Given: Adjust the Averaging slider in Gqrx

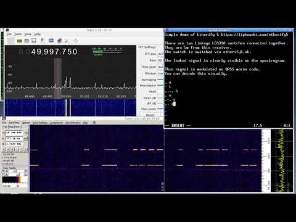Looking at the screenshot, I should [160, 80].
